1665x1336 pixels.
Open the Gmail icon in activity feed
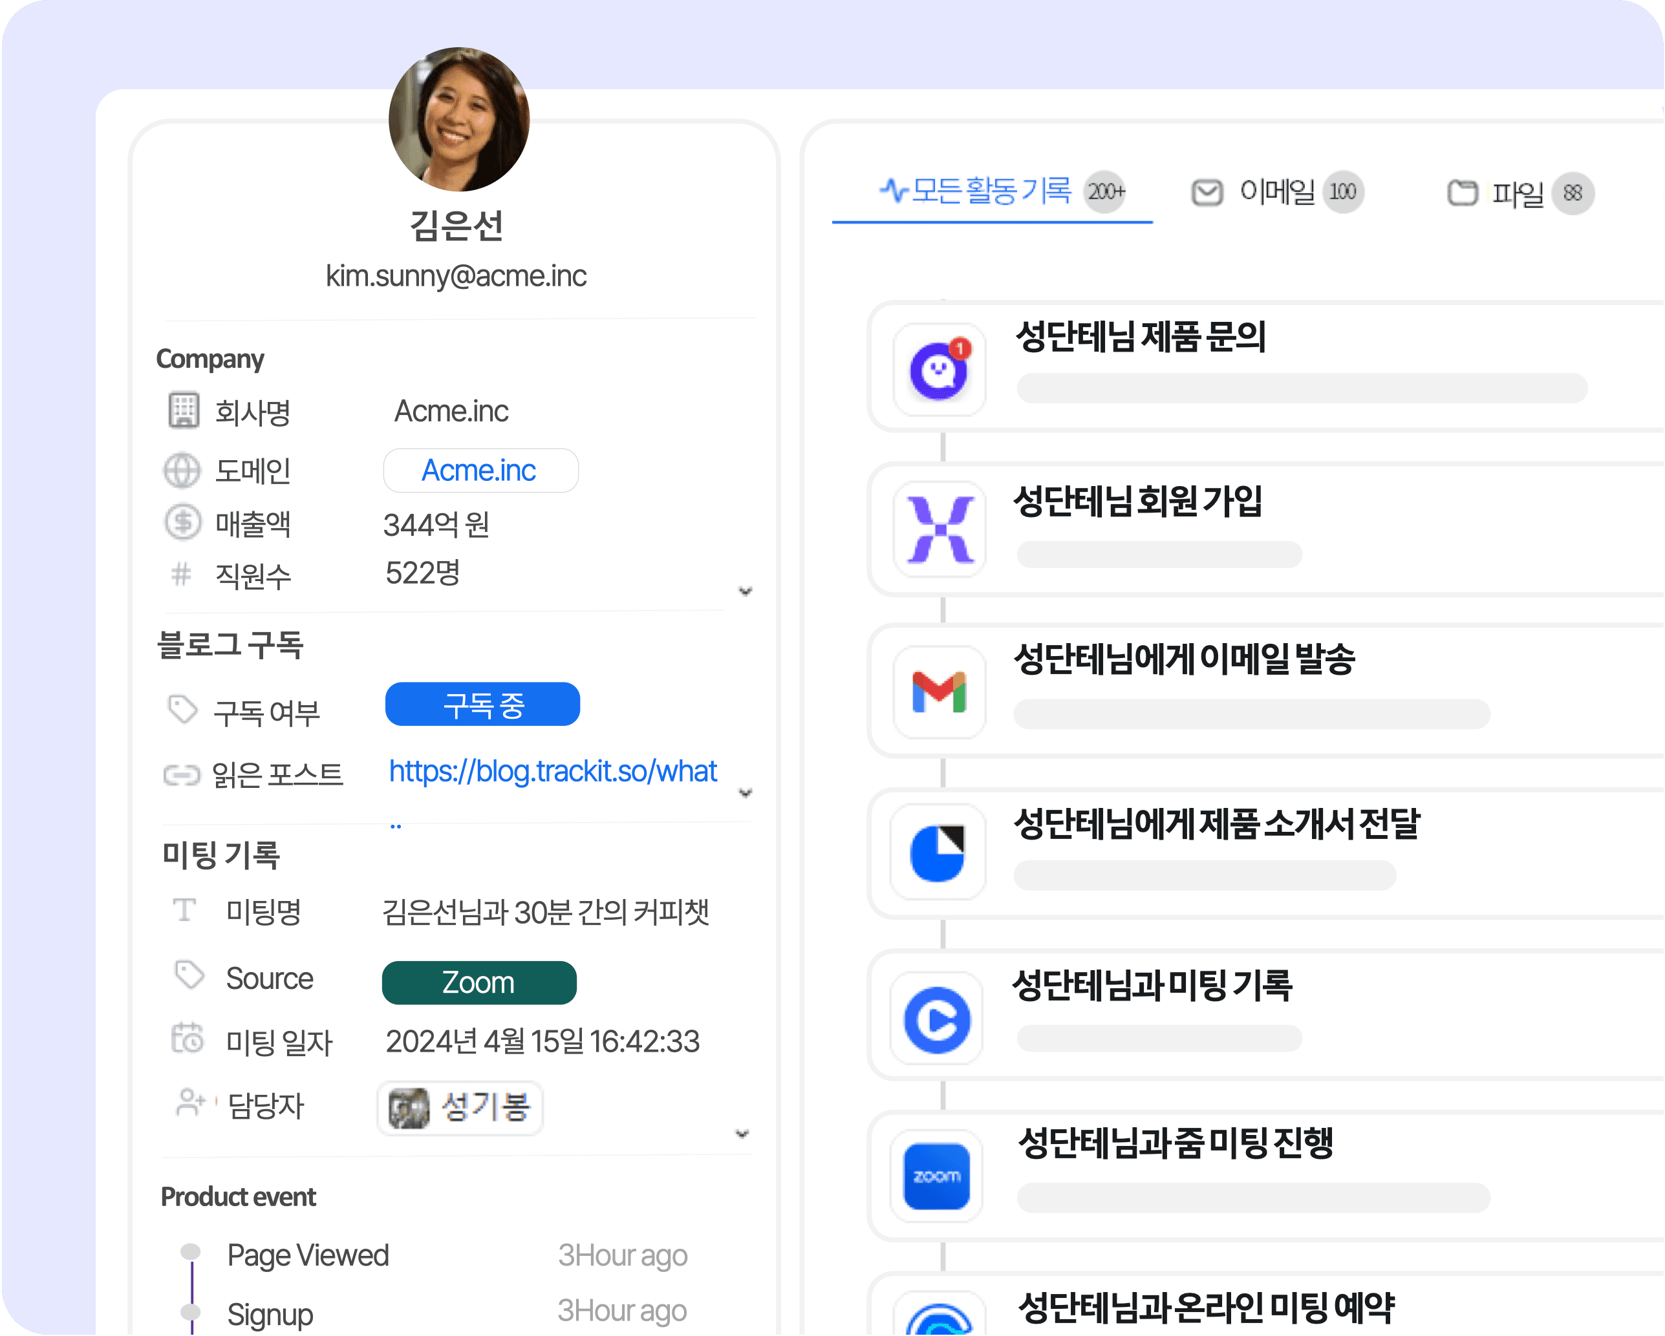(x=939, y=692)
